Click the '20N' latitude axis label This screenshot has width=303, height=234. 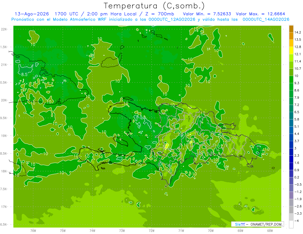click(4, 100)
